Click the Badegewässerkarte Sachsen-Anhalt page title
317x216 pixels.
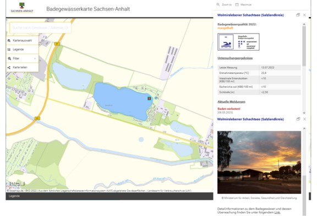click(88, 9)
